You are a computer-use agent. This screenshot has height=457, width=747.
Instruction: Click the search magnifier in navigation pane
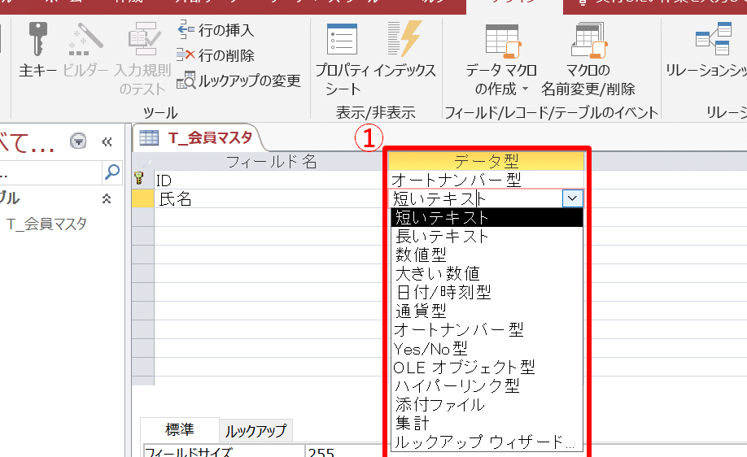(111, 172)
